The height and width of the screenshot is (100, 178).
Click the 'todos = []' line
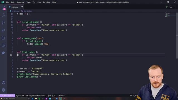pyautogui.click(x=23, y=14)
